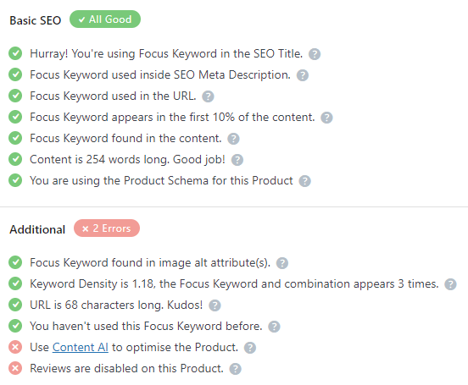This screenshot has width=468, height=385.
Task: Click help icon next to Content AI suggestion
Action: click(x=250, y=348)
